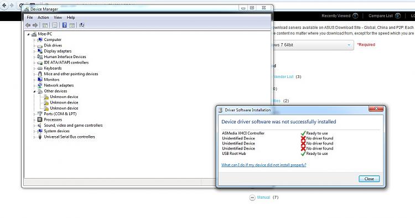
Task: Select the Monitors tree label
Action: [x=51, y=80]
